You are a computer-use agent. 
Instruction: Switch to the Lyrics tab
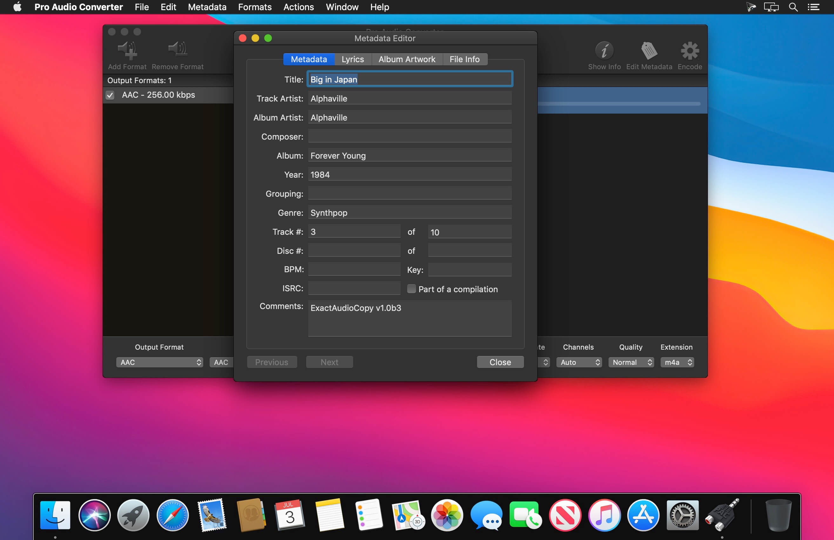[x=353, y=59]
